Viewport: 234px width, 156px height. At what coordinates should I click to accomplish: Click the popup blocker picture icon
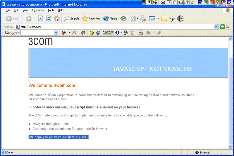pos(141,33)
